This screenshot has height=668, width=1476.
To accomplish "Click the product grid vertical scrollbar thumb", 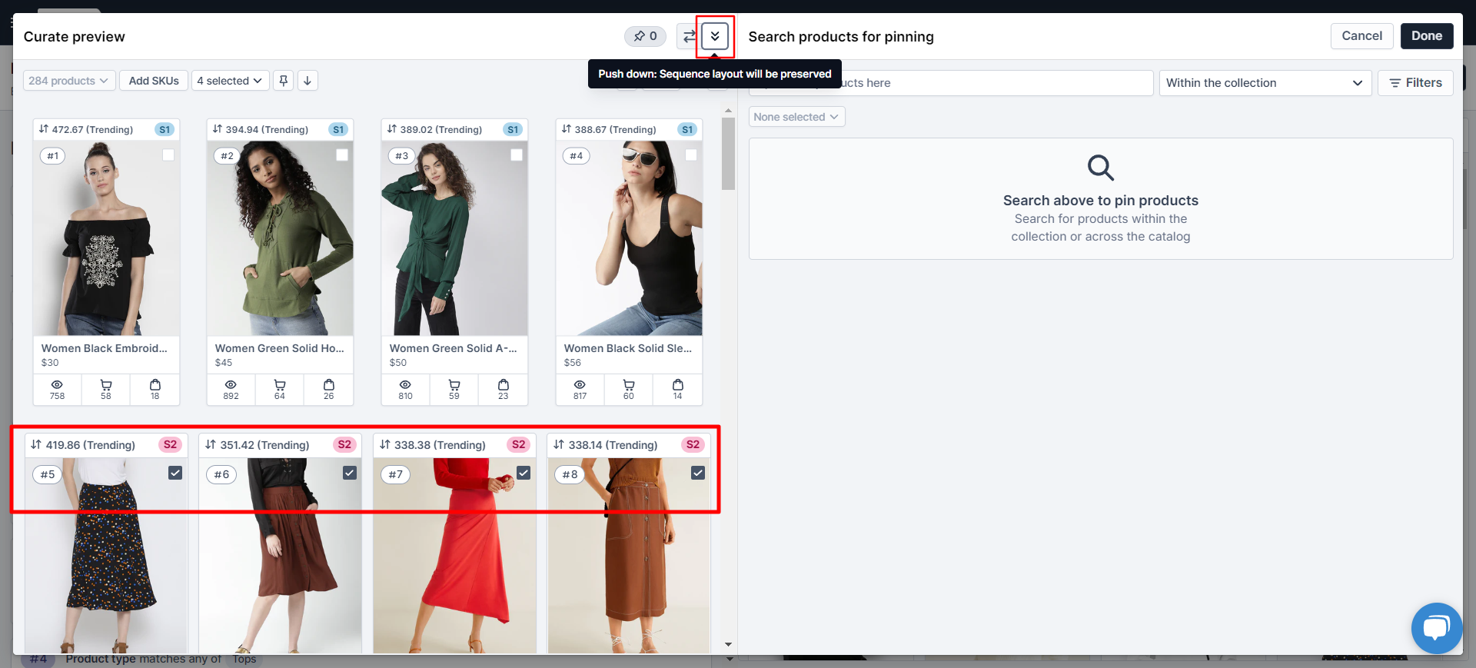I will pos(728,154).
